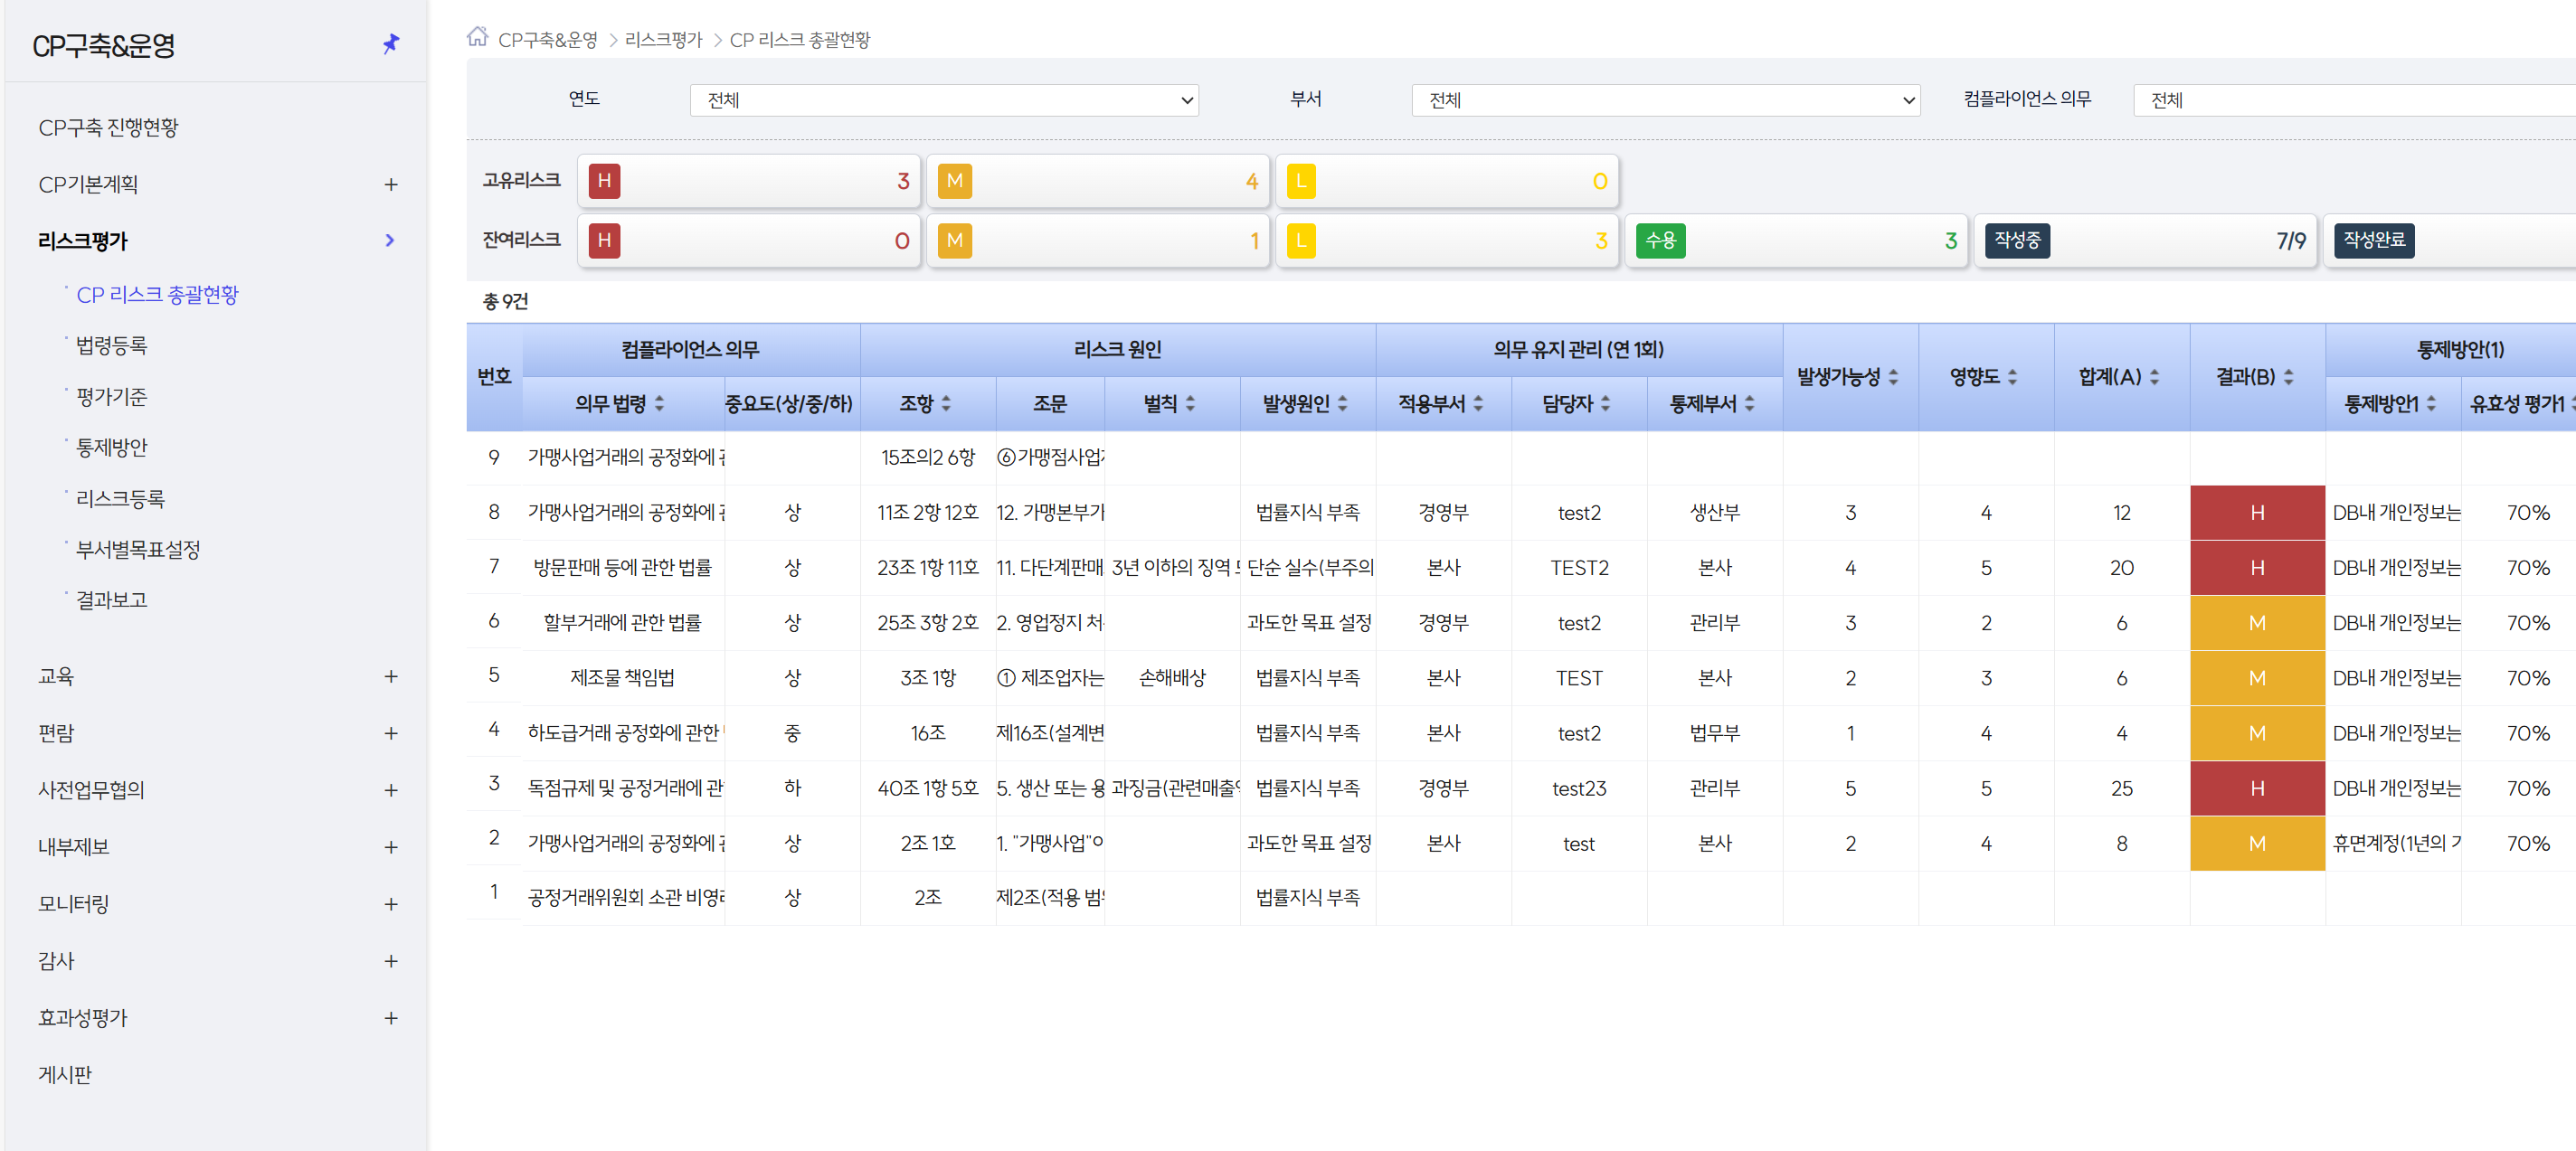Open the 부서 dropdown

point(1665,100)
